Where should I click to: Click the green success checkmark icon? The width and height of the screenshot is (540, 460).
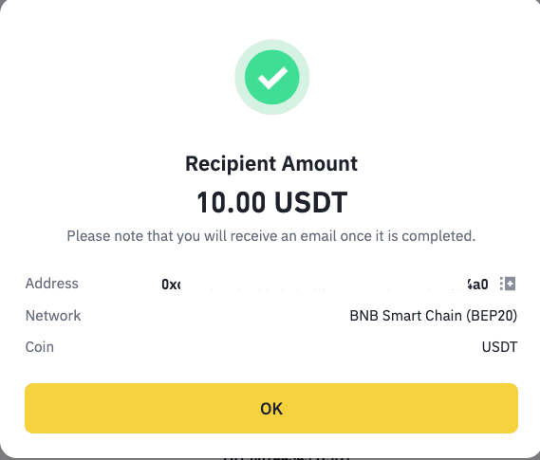tap(272, 77)
